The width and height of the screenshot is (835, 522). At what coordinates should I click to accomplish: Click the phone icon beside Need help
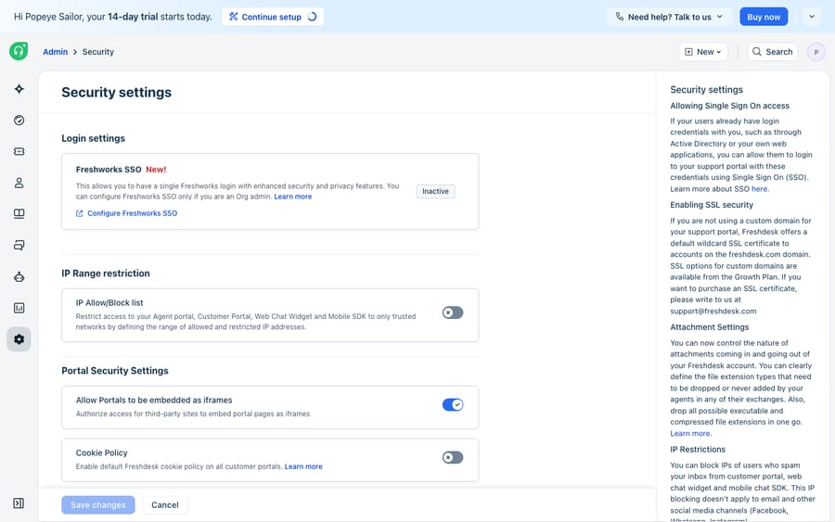(x=620, y=17)
